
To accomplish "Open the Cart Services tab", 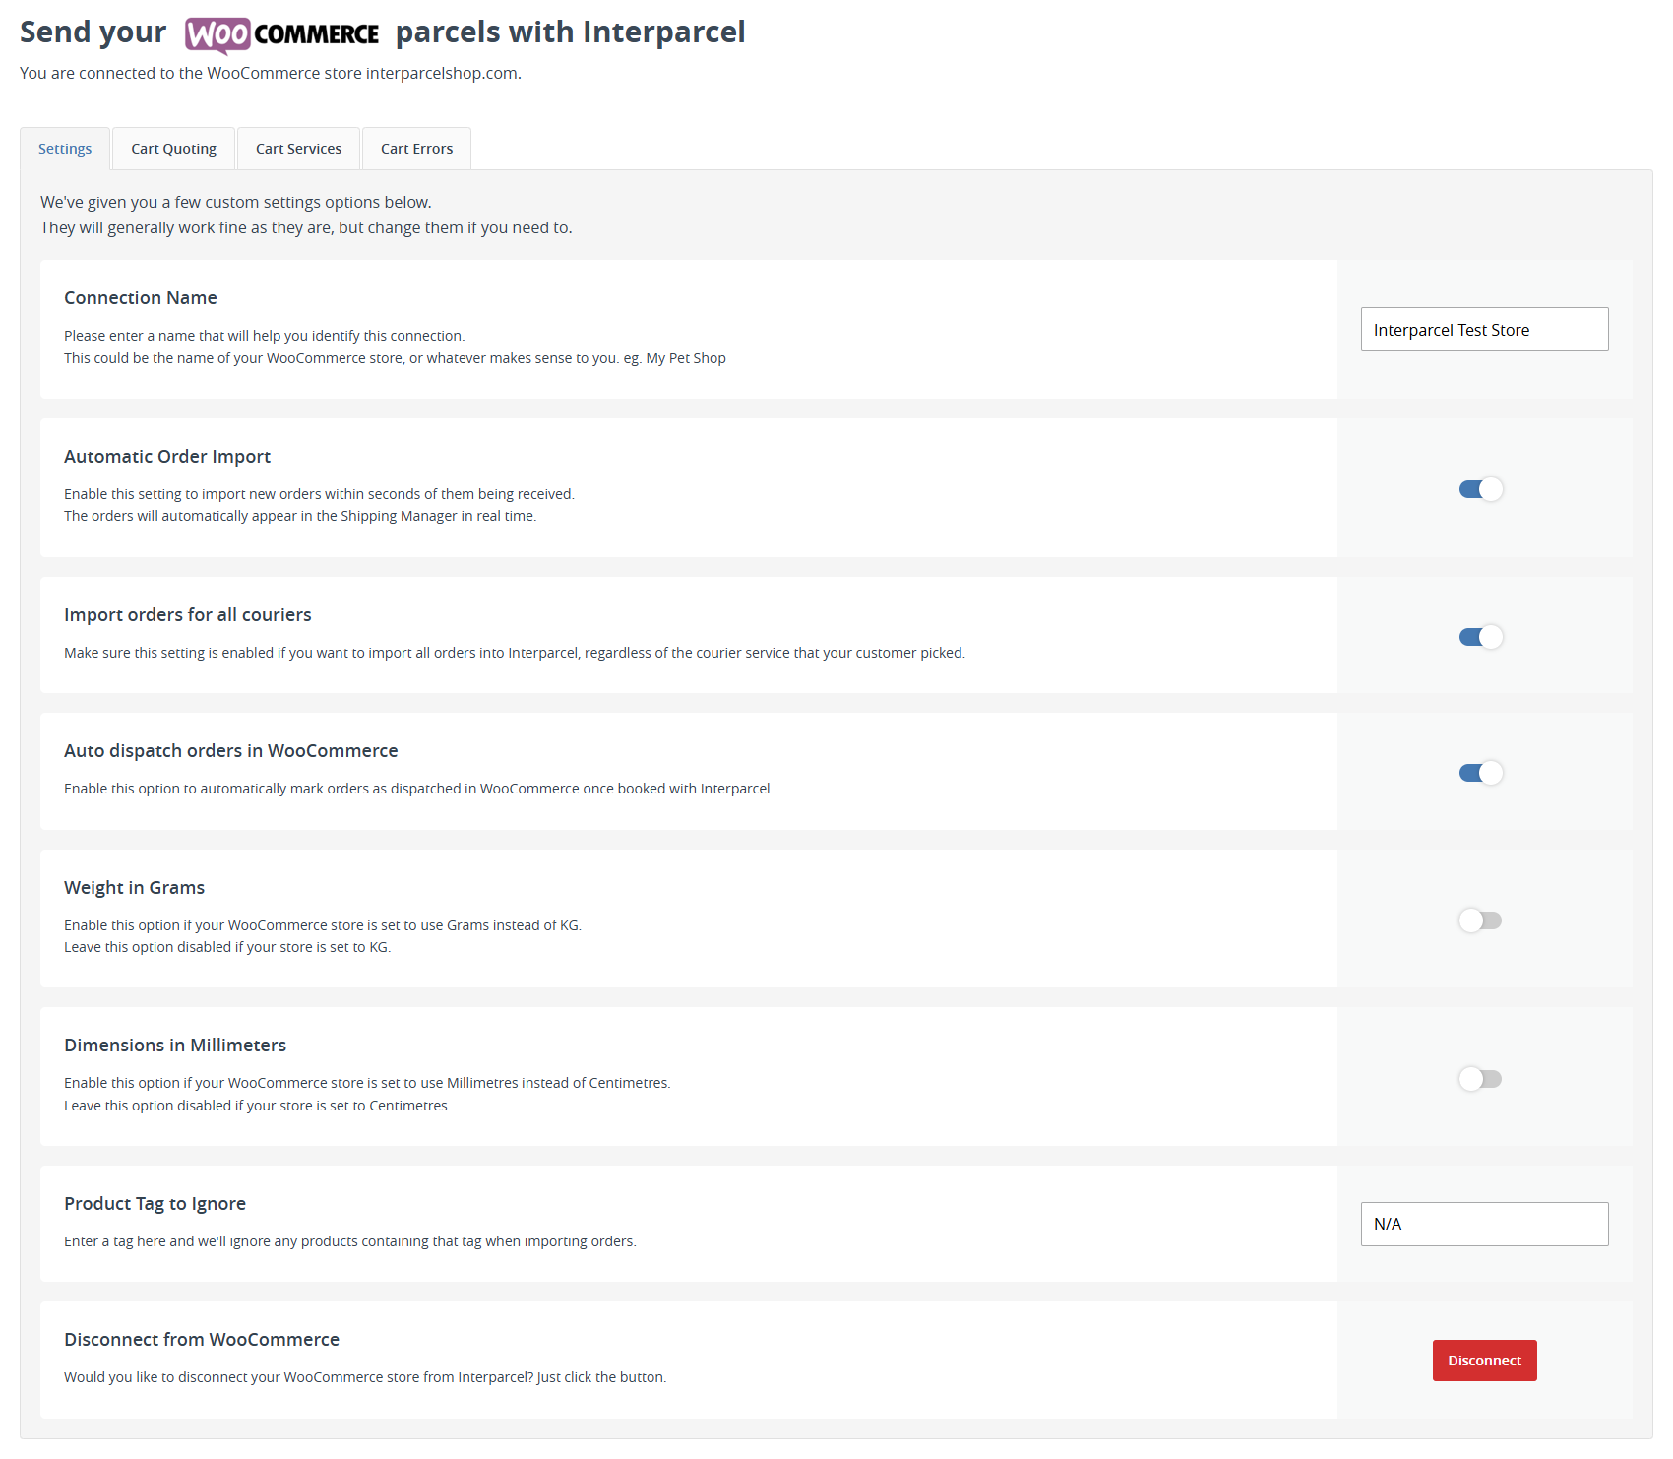I will 298,149.
